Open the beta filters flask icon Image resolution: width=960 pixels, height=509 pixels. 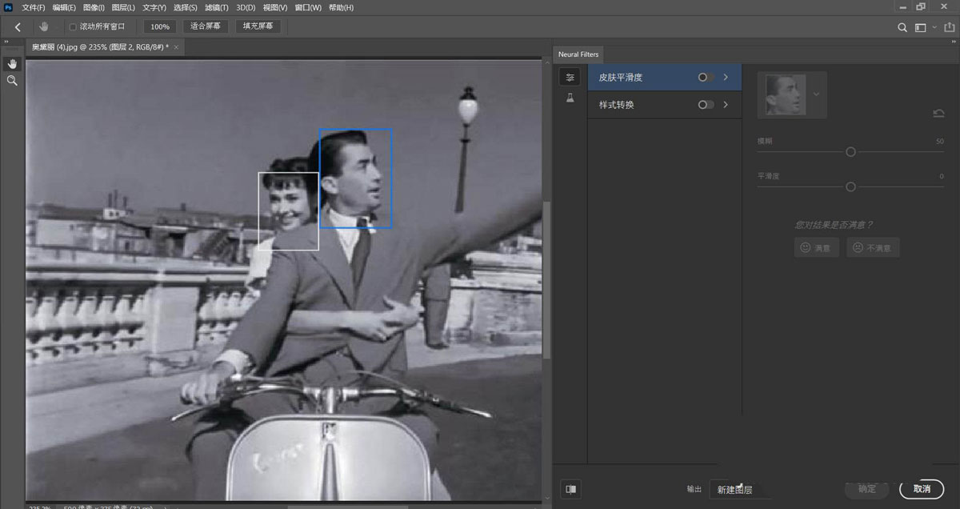point(570,98)
